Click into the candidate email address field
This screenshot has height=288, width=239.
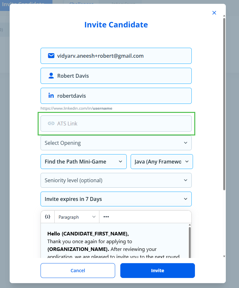click(x=122, y=56)
